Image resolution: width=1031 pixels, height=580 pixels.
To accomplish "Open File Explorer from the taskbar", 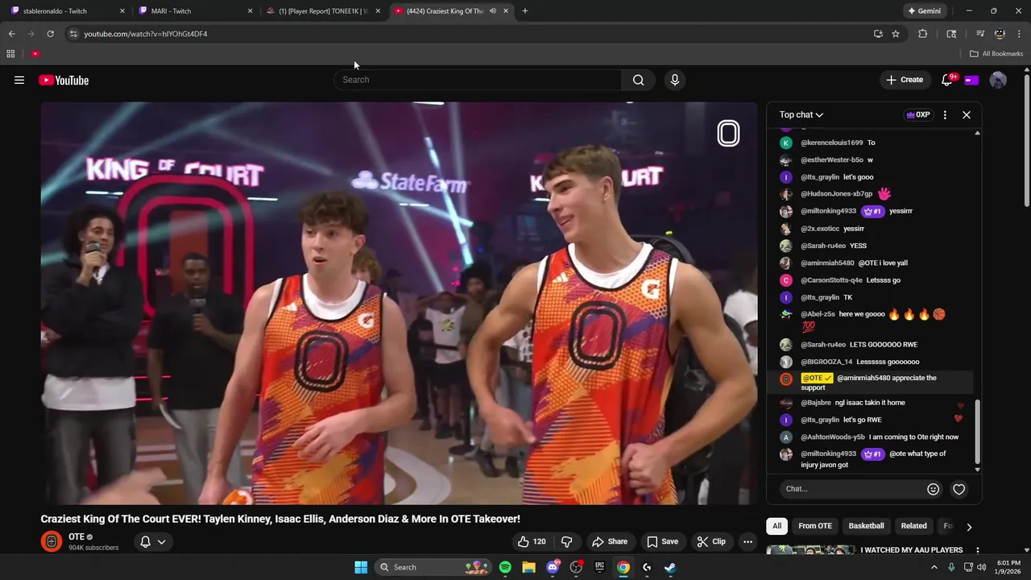I will [x=528, y=567].
